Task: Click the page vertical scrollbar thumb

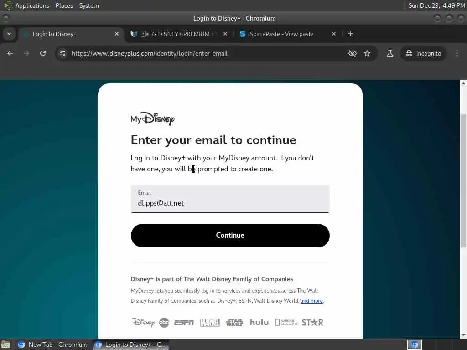Action: (x=463, y=180)
